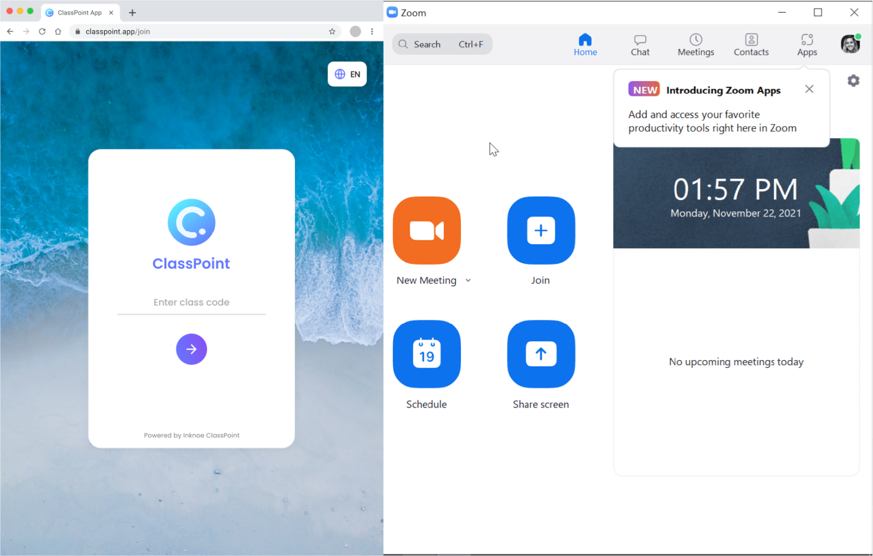
Task: Open Chrome's three-dot menu
Action: coord(372,32)
